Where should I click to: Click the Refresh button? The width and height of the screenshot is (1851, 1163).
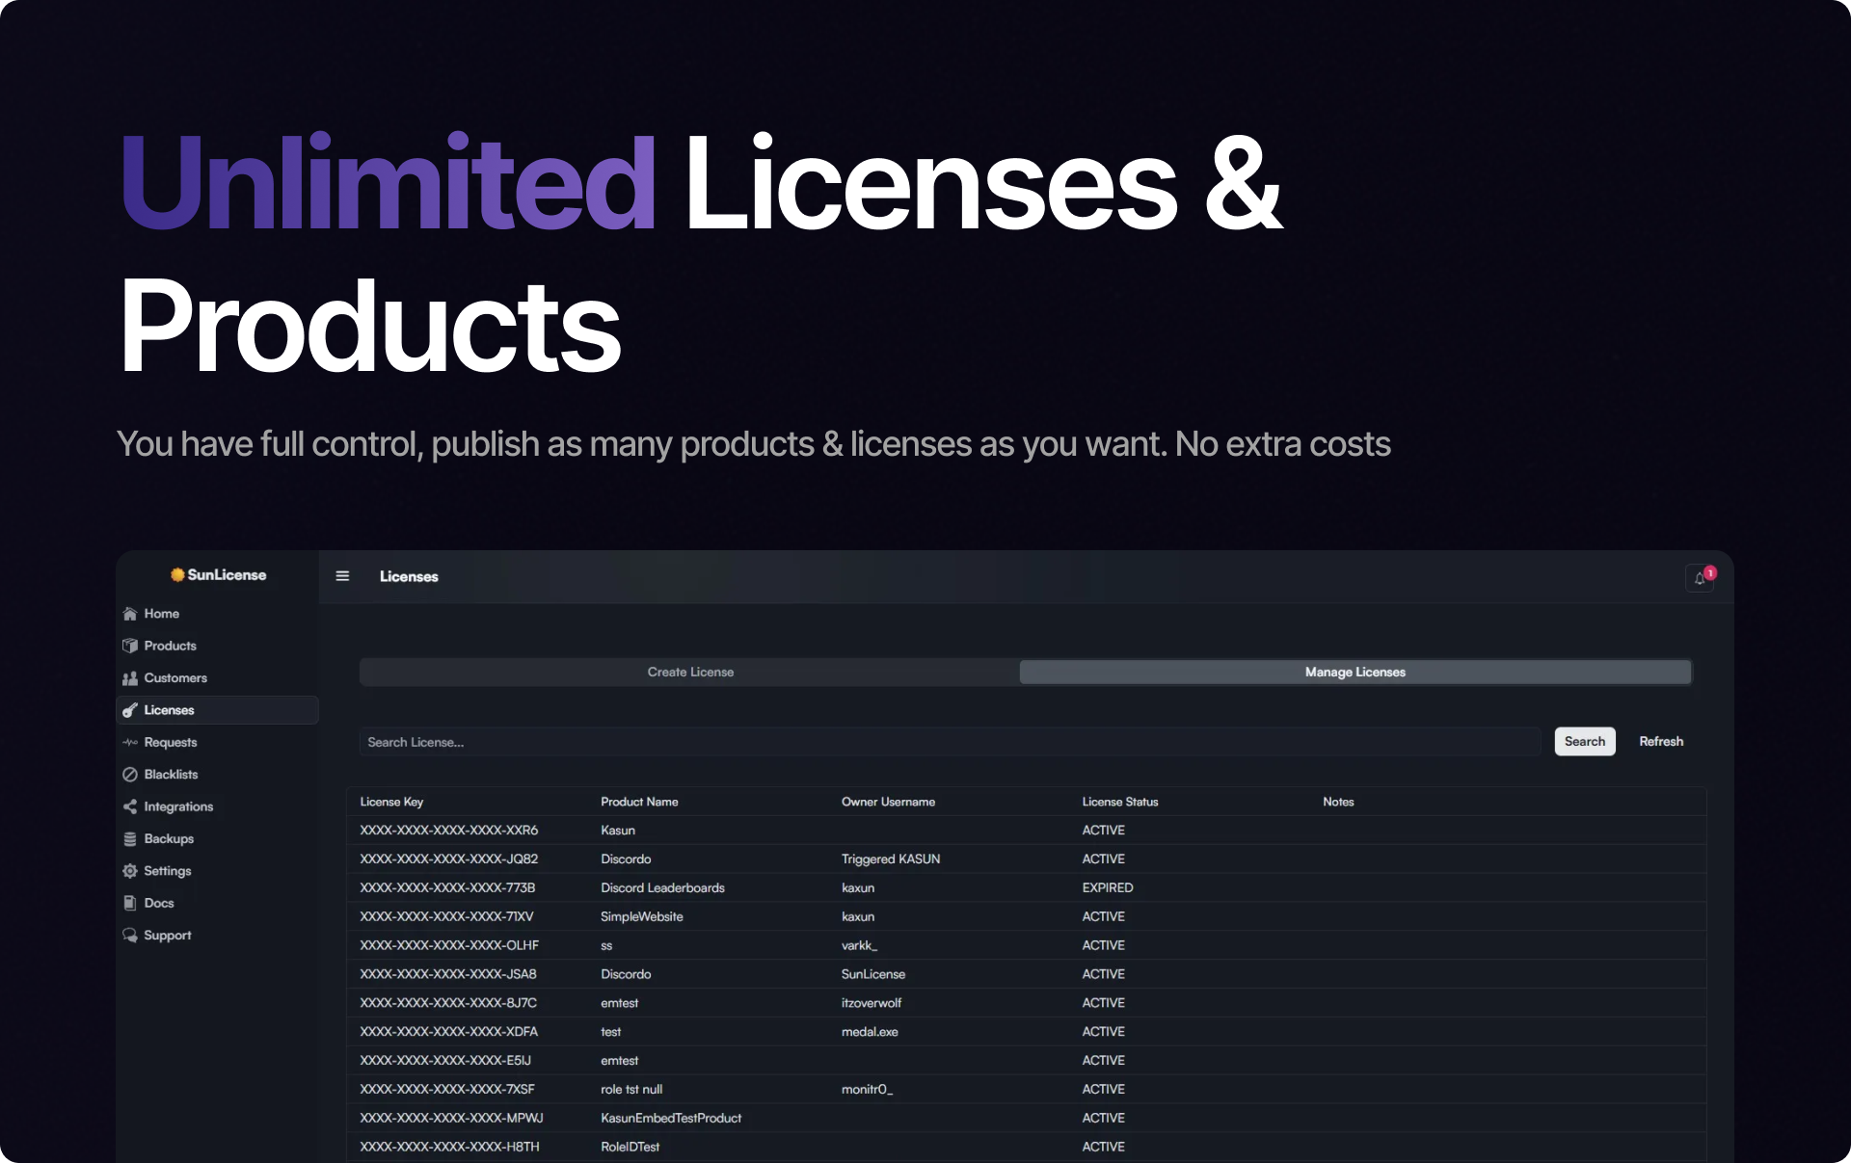1661,741
